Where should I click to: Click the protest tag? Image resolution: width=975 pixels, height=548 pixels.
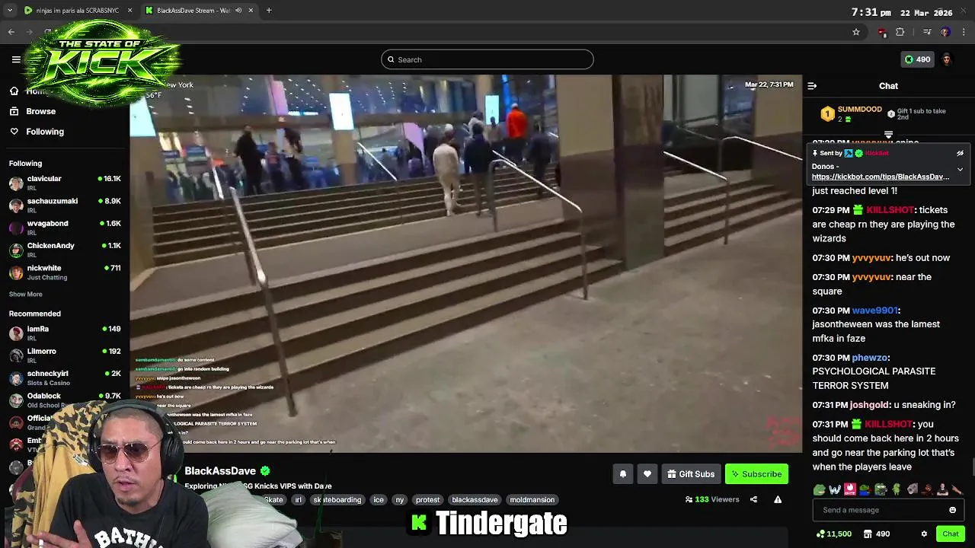[x=428, y=500]
